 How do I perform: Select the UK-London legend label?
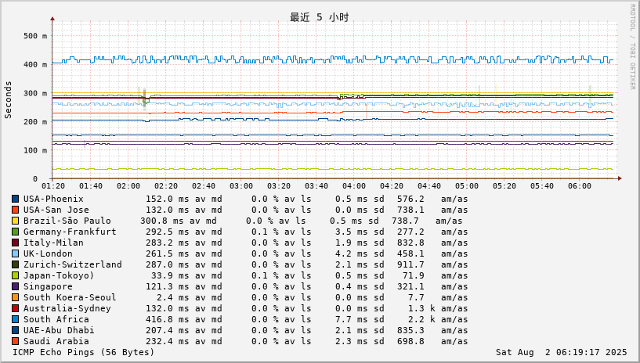click(48, 253)
